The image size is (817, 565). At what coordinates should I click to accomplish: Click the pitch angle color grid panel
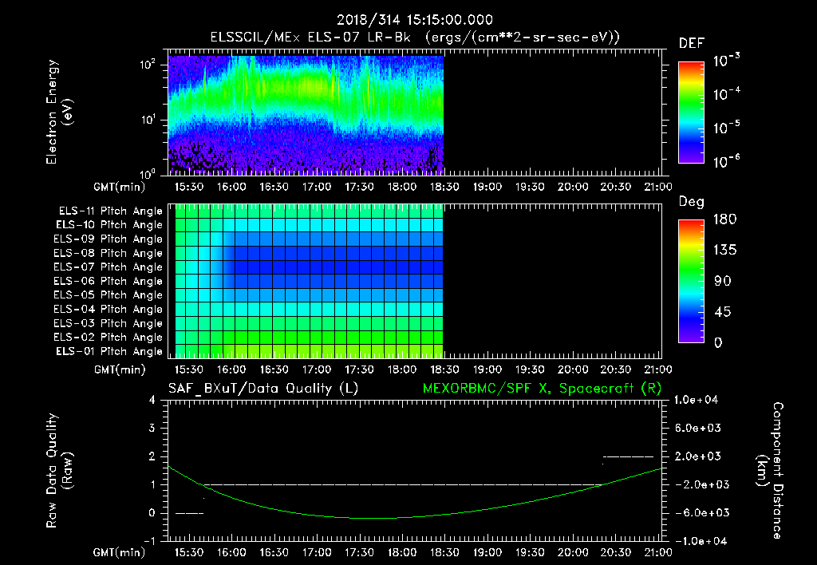coord(309,281)
